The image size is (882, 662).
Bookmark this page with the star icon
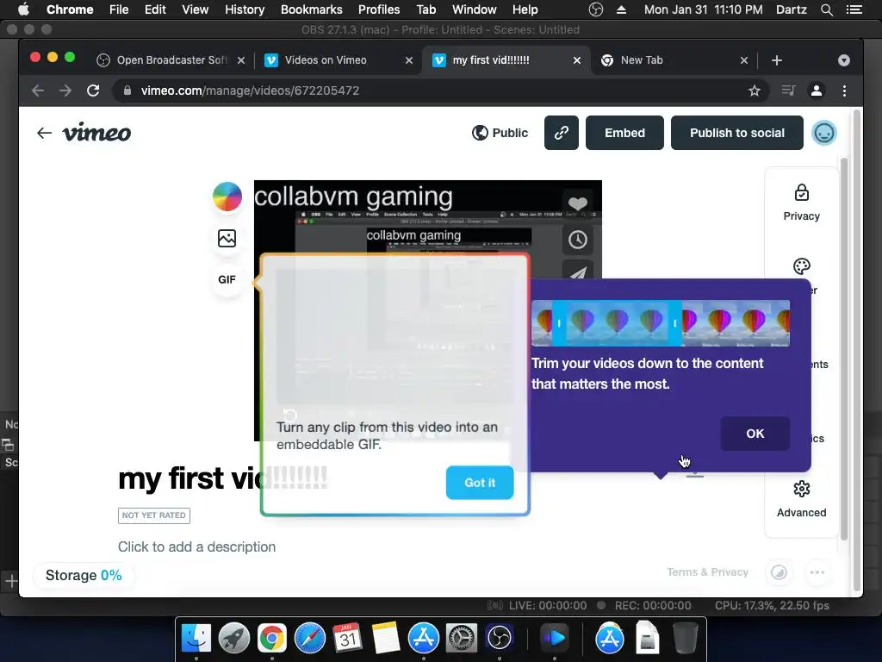pyautogui.click(x=755, y=91)
